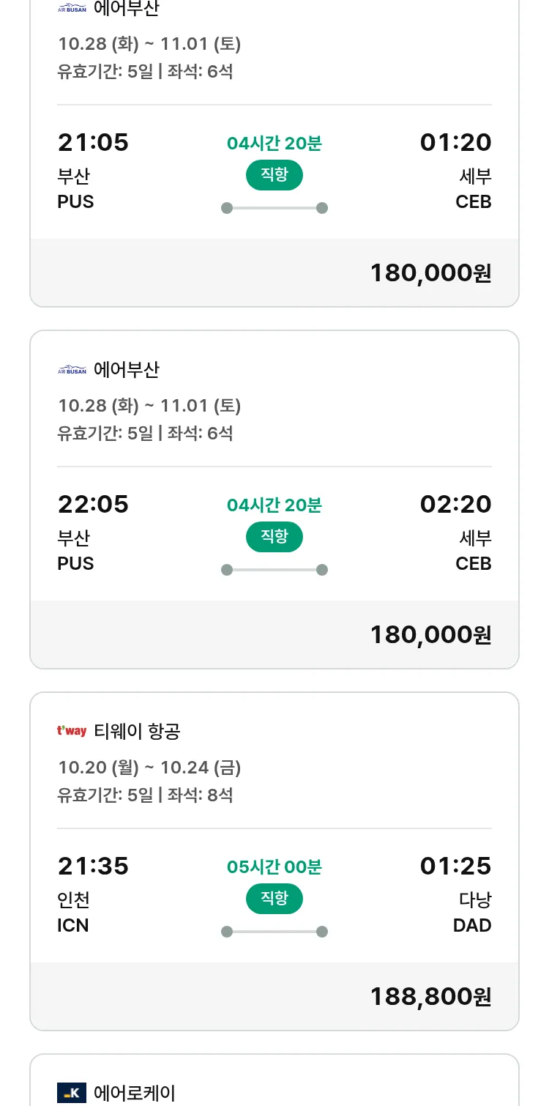Click Air Busan logo on 22:05 flight card
The height and width of the screenshot is (1106, 549).
click(x=72, y=370)
